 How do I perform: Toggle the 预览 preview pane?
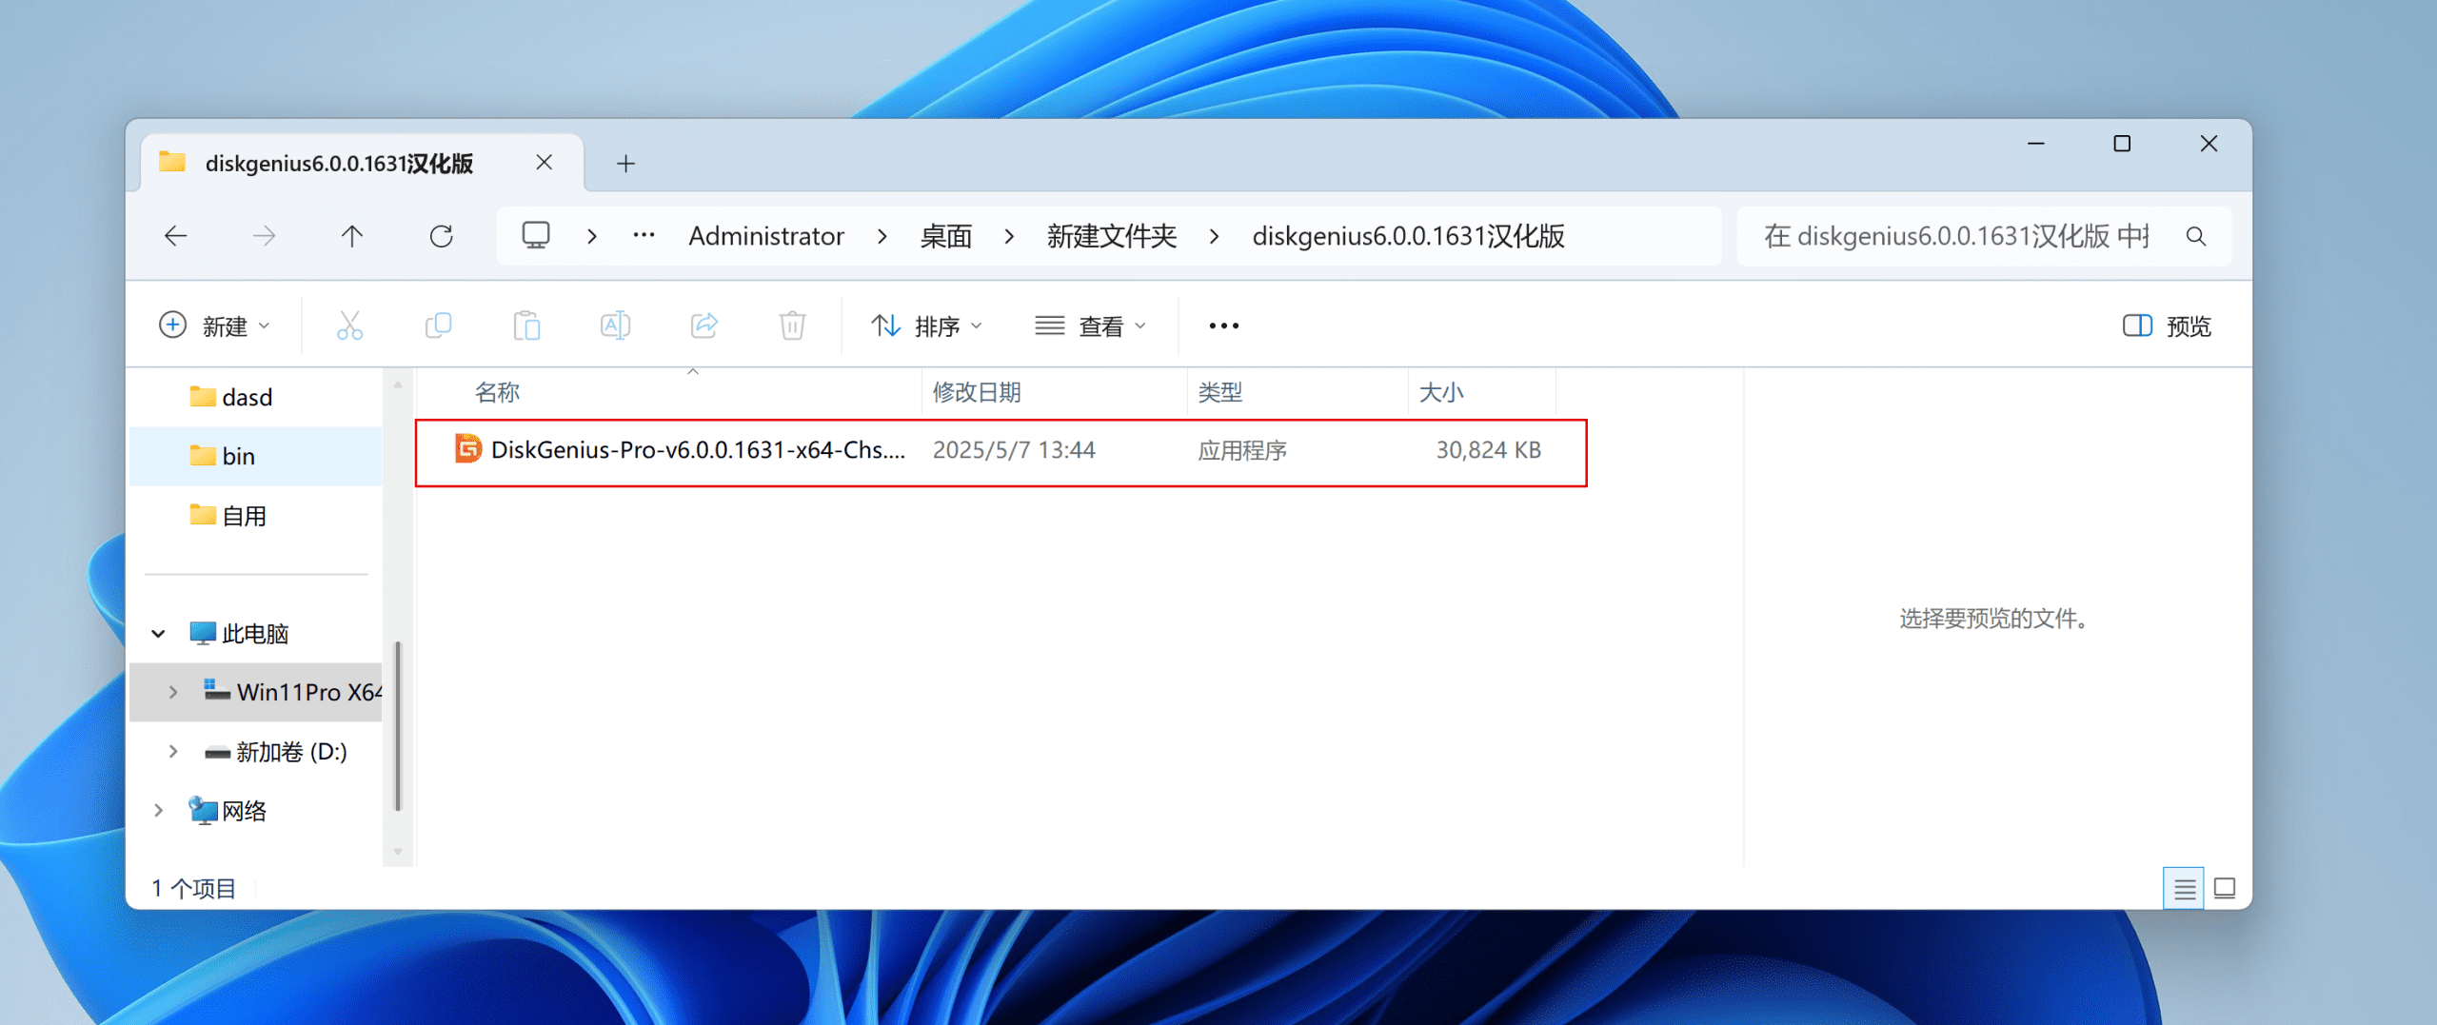[x=2167, y=326]
